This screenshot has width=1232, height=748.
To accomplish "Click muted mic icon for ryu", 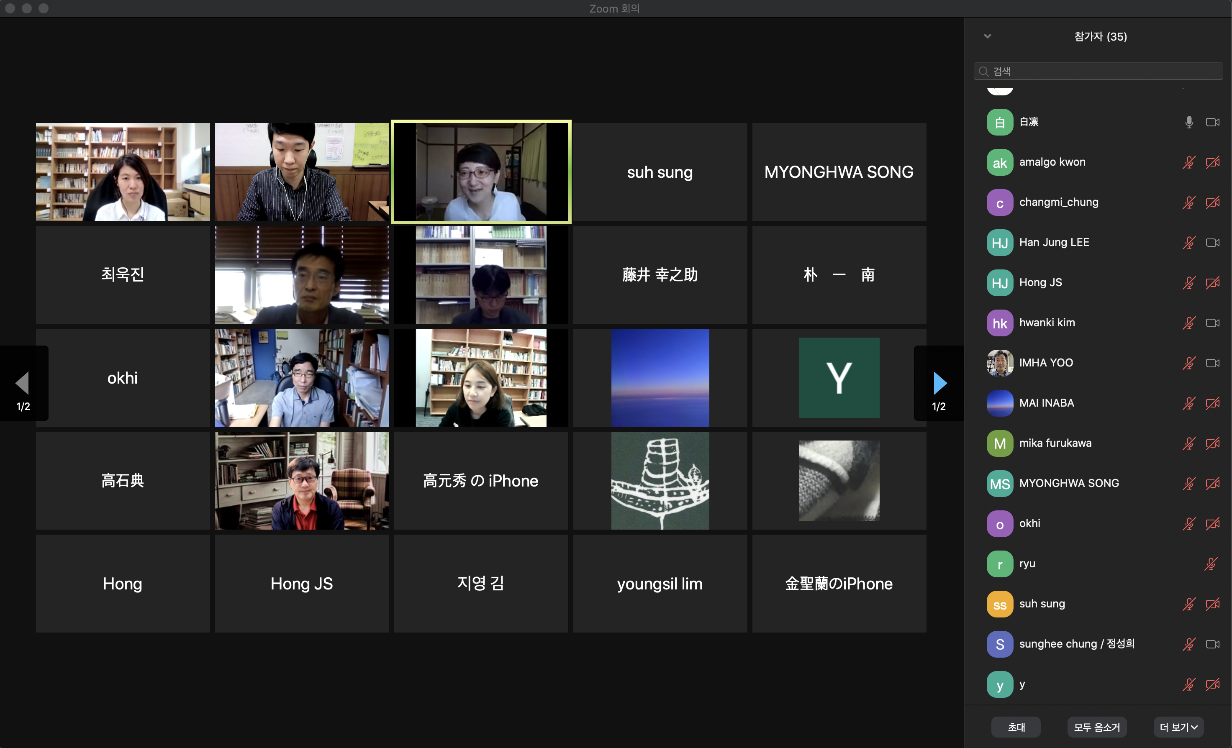I will (x=1211, y=564).
